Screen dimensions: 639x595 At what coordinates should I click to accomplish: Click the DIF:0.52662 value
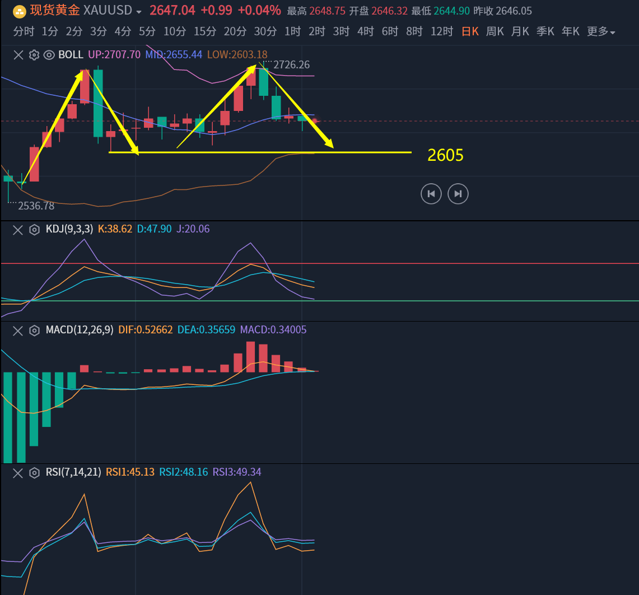pos(146,329)
